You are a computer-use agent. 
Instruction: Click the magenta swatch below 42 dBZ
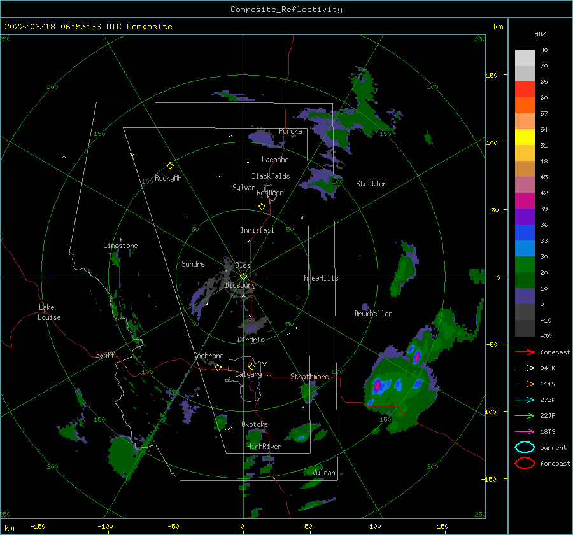(525, 201)
